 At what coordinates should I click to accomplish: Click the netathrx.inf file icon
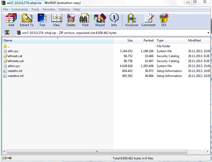click(x=5, y=76)
